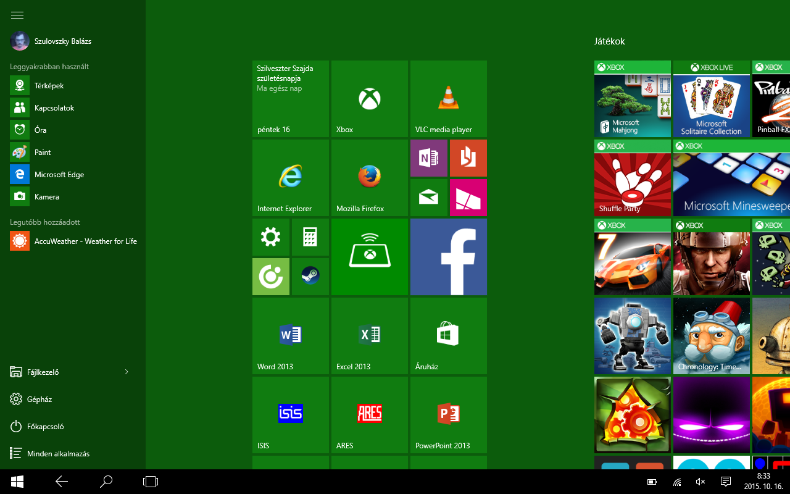Launch Térképek maps app
Viewport: 790px width, 494px height.
pyautogui.click(x=73, y=85)
